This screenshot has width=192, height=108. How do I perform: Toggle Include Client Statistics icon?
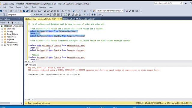pos(69,15)
